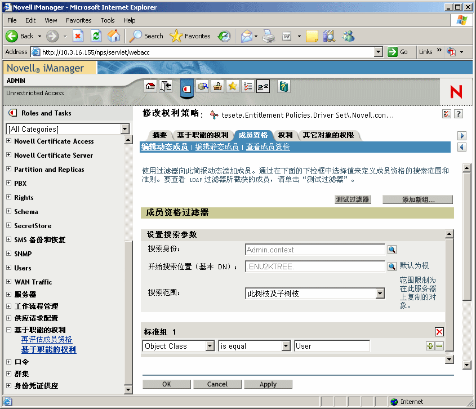The height and width of the screenshot is (409, 476).
Task: Open 编辑静态成员 link
Action: click(217, 147)
